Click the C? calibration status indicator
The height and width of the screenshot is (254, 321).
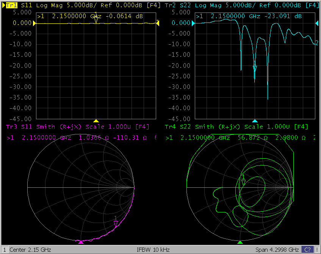tap(307, 250)
